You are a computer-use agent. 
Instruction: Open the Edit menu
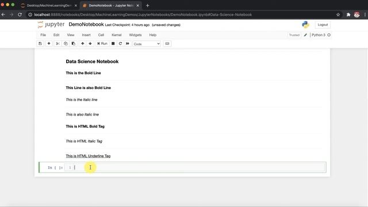point(56,35)
